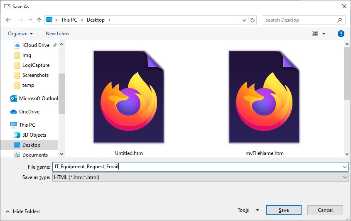Collapse the dialog with Hide Folders
Viewport: 351px width, 221px height.
coord(23,211)
